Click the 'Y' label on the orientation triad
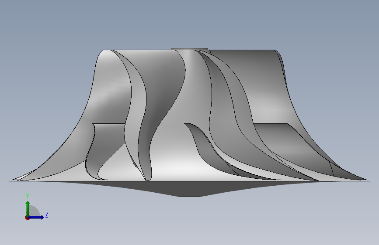The image size is (379, 245). [x=28, y=196]
